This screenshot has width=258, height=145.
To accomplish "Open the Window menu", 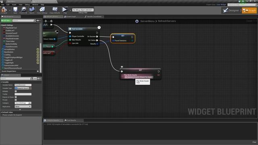I will point(35,4).
